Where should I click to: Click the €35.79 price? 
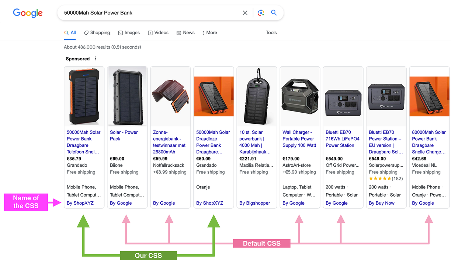click(x=74, y=159)
